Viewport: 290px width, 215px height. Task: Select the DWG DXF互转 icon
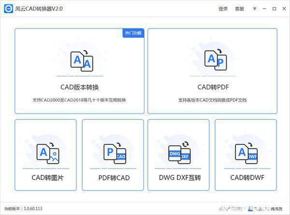point(179,153)
